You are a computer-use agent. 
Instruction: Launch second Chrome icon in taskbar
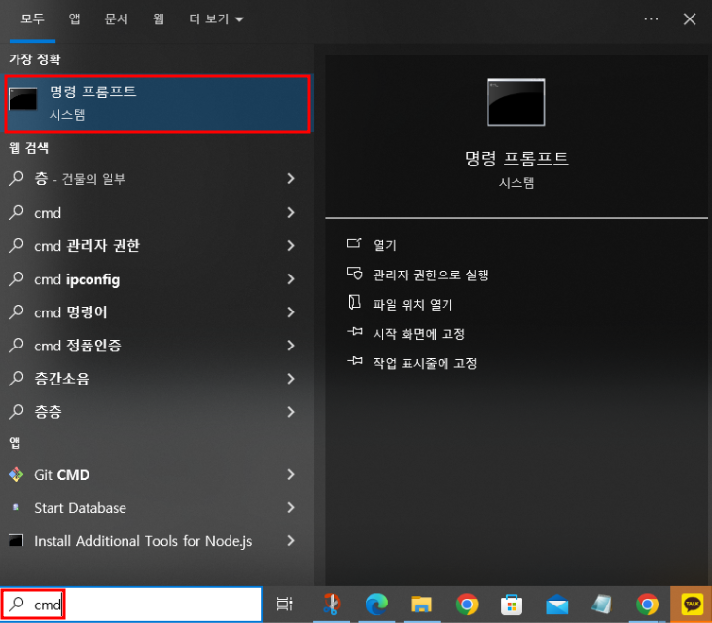pos(647,605)
